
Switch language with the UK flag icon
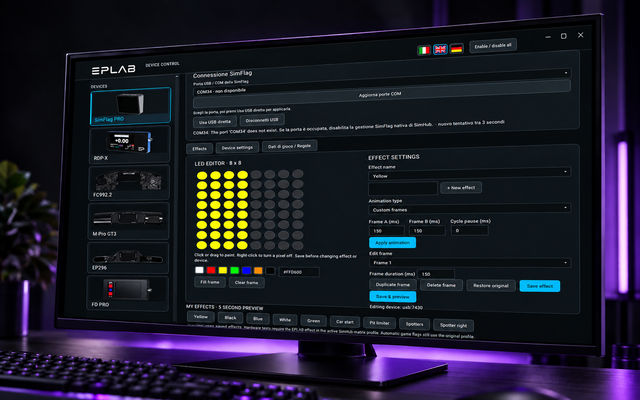click(x=440, y=49)
